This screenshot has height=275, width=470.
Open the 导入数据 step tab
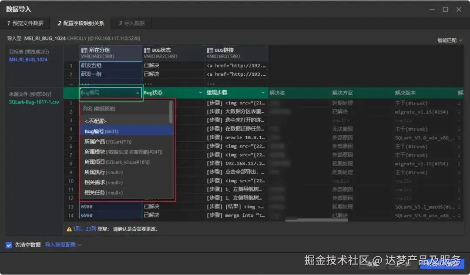pos(131,23)
